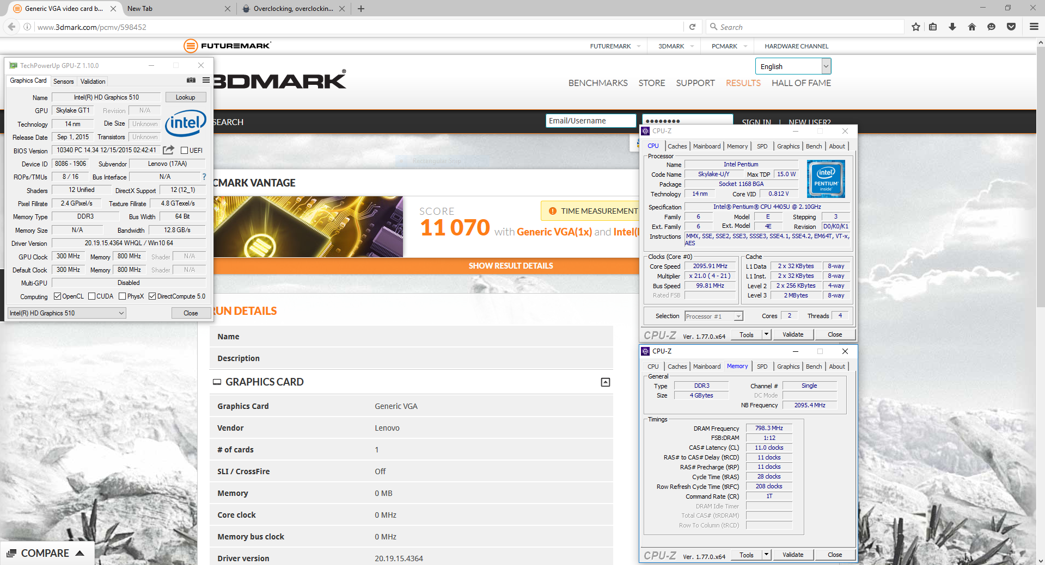Toggle PhysX checkbox

pos(123,296)
